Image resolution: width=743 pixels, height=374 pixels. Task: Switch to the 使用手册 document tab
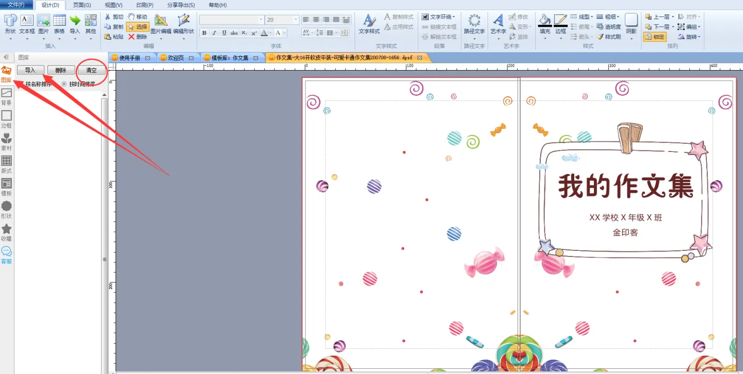pos(130,58)
